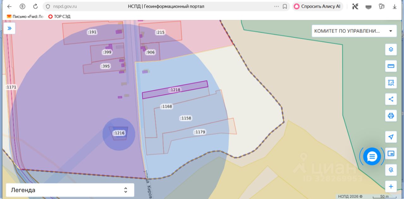Viewport: 404px width, 199px height.
Task: Select parcel label :906
Action: [151, 52]
